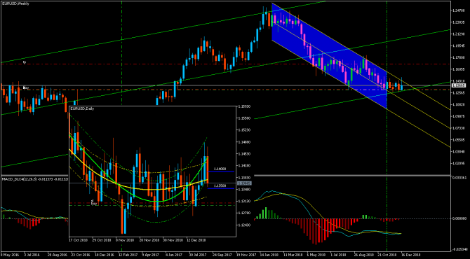Screen dimensions: 470x259
Task: Click the 1.05585 price scale value
Action: point(458,140)
